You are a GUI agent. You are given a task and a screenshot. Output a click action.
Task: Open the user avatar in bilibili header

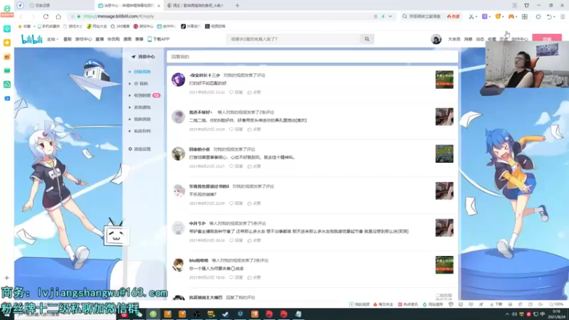(436, 39)
